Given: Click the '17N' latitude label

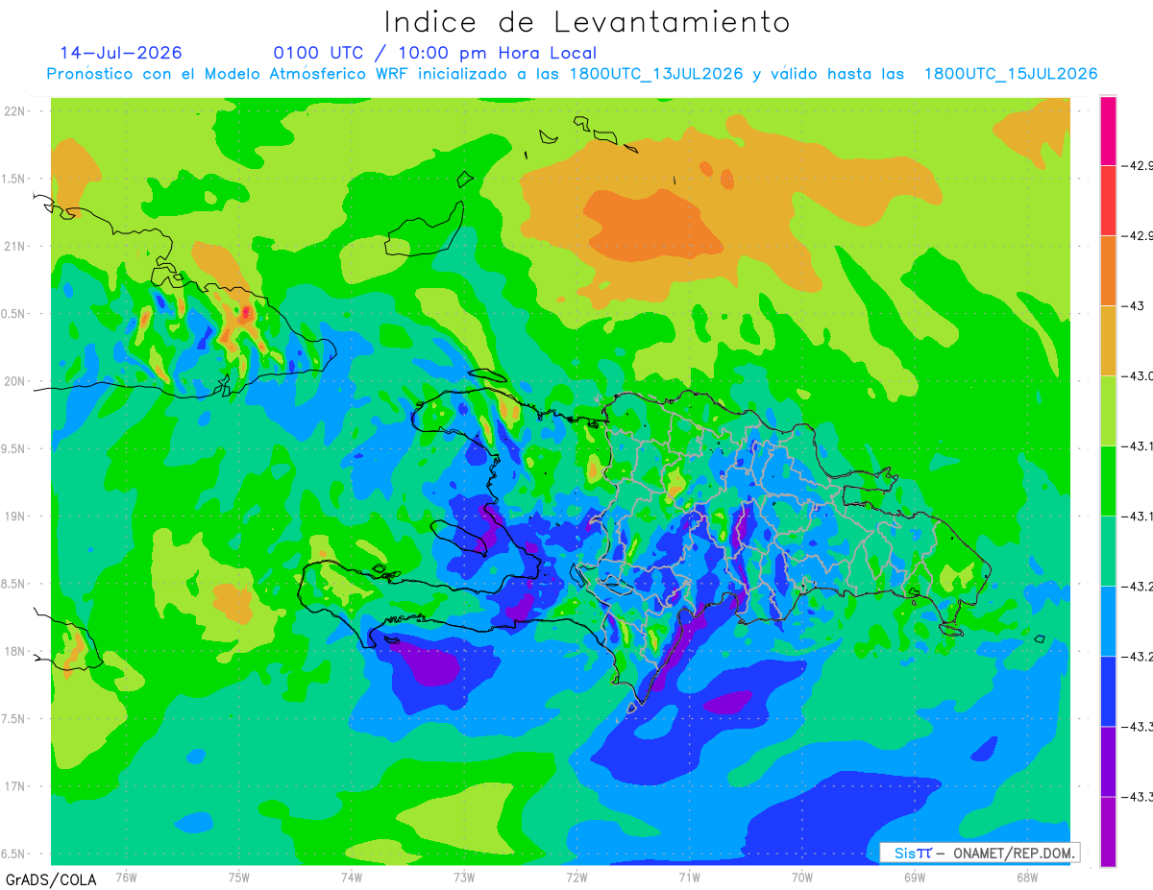Looking at the screenshot, I should 16,786.
